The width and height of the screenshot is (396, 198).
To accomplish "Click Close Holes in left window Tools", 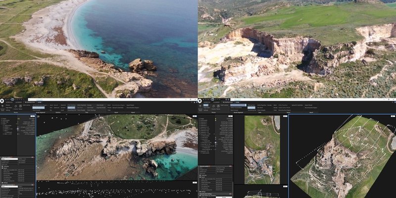I will click(90, 107).
